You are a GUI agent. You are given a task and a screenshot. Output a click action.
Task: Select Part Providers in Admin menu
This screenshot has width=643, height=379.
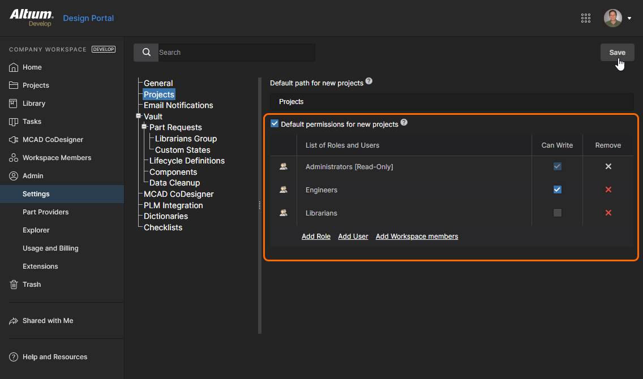coord(45,212)
